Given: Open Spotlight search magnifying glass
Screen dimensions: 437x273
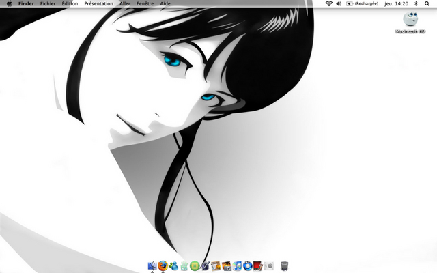Looking at the screenshot, I should point(427,3).
